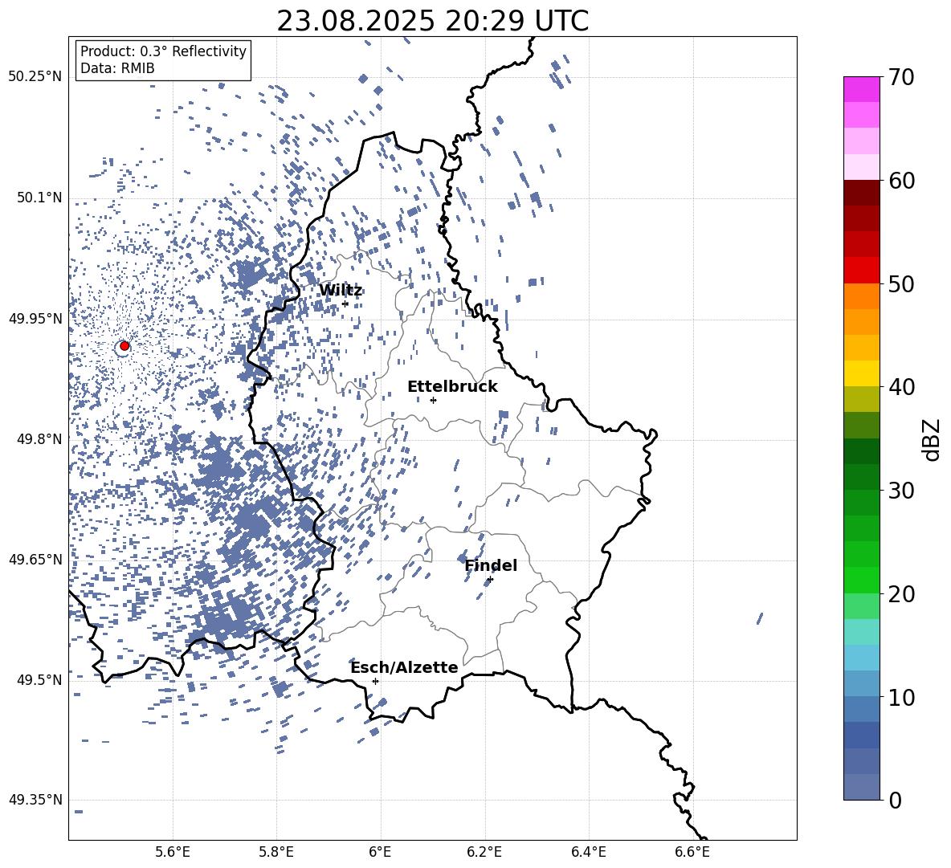Screen dimensions: 951x868
Task: Click the Findel station cross marker
Action: pos(490,580)
